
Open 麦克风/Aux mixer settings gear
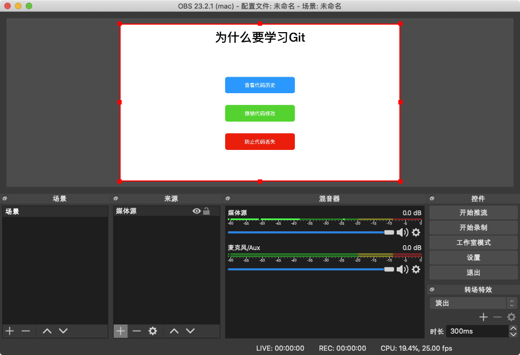tap(416, 269)
